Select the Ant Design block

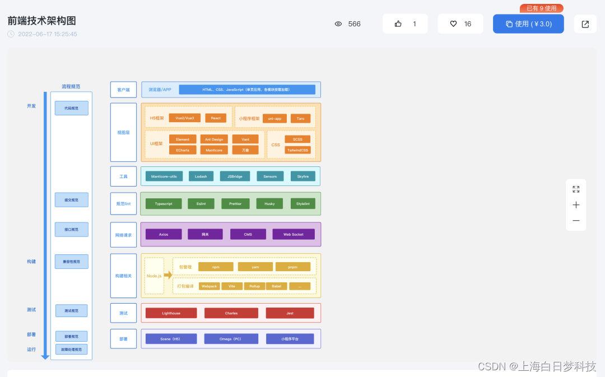[214, 139]
